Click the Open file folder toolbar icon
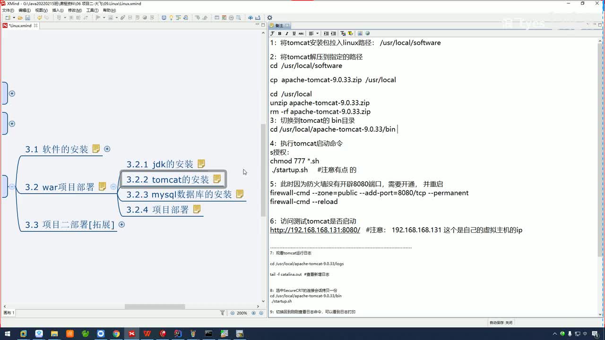 (x=20, y=17)
